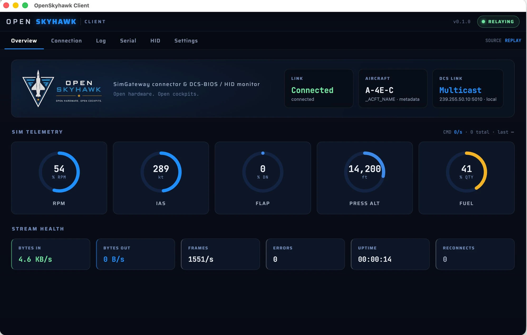Screen dimensions: 527x335
Task: Go to the Settings tab
Action: [186, 41]
